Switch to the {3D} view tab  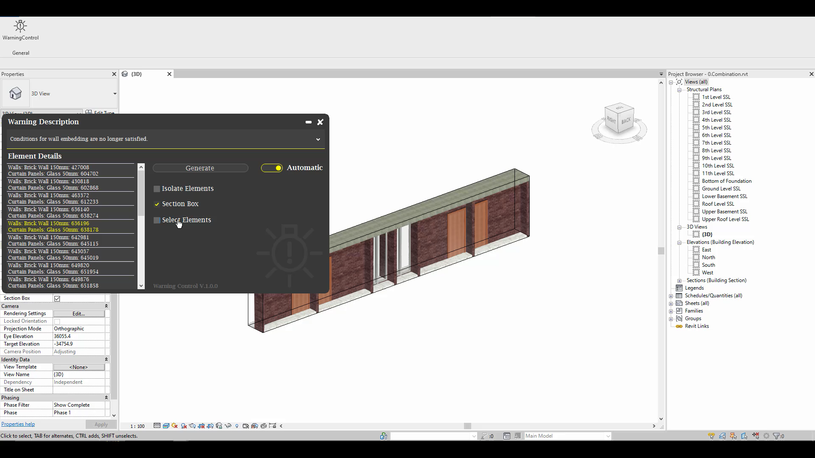point(137,74)
